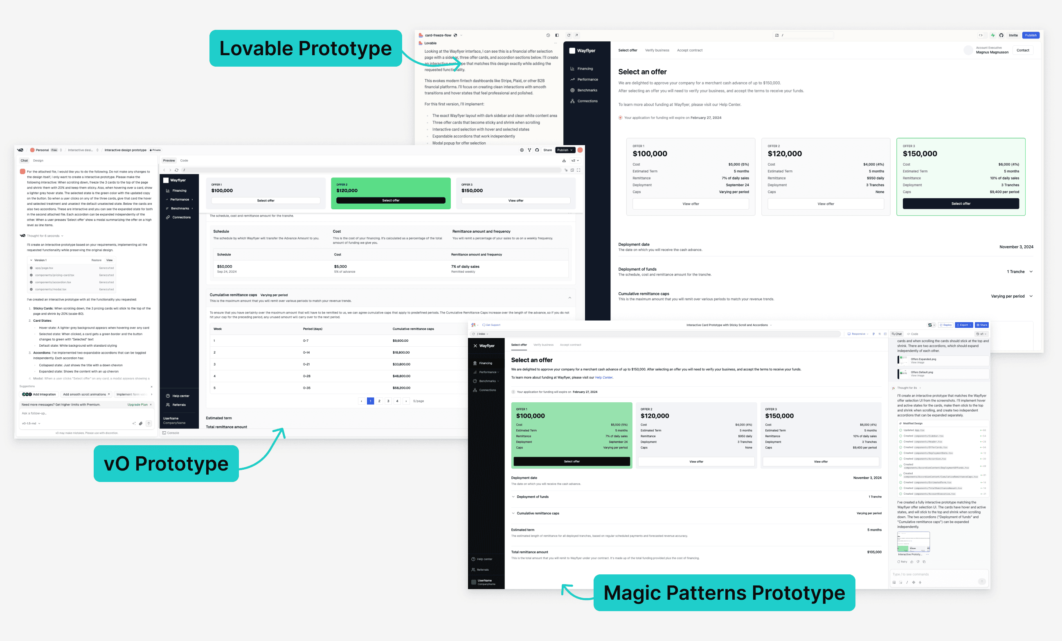Open the Responsive dropdown in Magic Patterns
Image resolution: width=1062 pixels, height=641 pixels.
click(858, 334)
